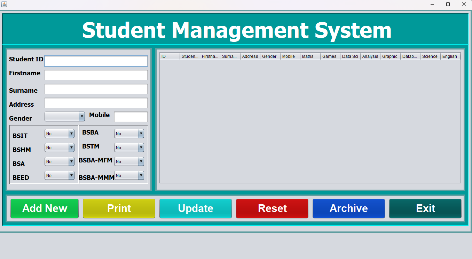Click the Java app icon in title bar
Viewport: 472px width, 259px height.
click(x=4, y=4)
